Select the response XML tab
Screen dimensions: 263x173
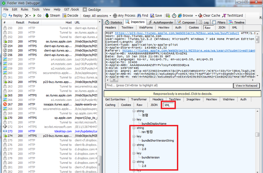coord(168,105)
